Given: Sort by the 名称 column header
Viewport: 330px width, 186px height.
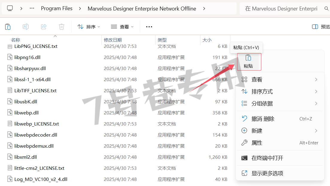Looking at the screenshot, I should 16,40.
